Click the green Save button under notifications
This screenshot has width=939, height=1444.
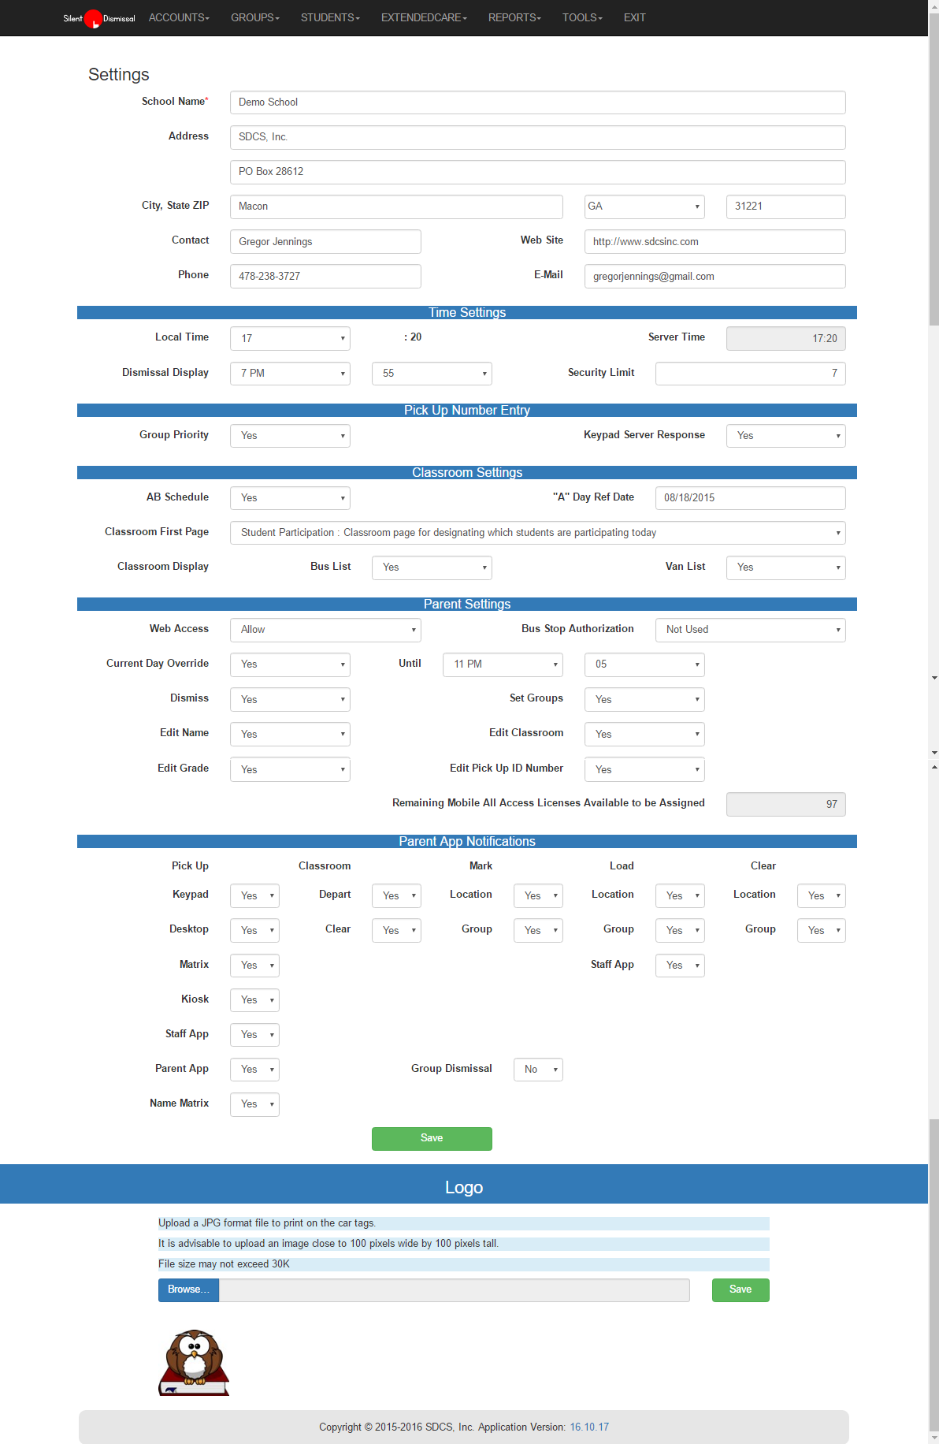[432, 1138]
